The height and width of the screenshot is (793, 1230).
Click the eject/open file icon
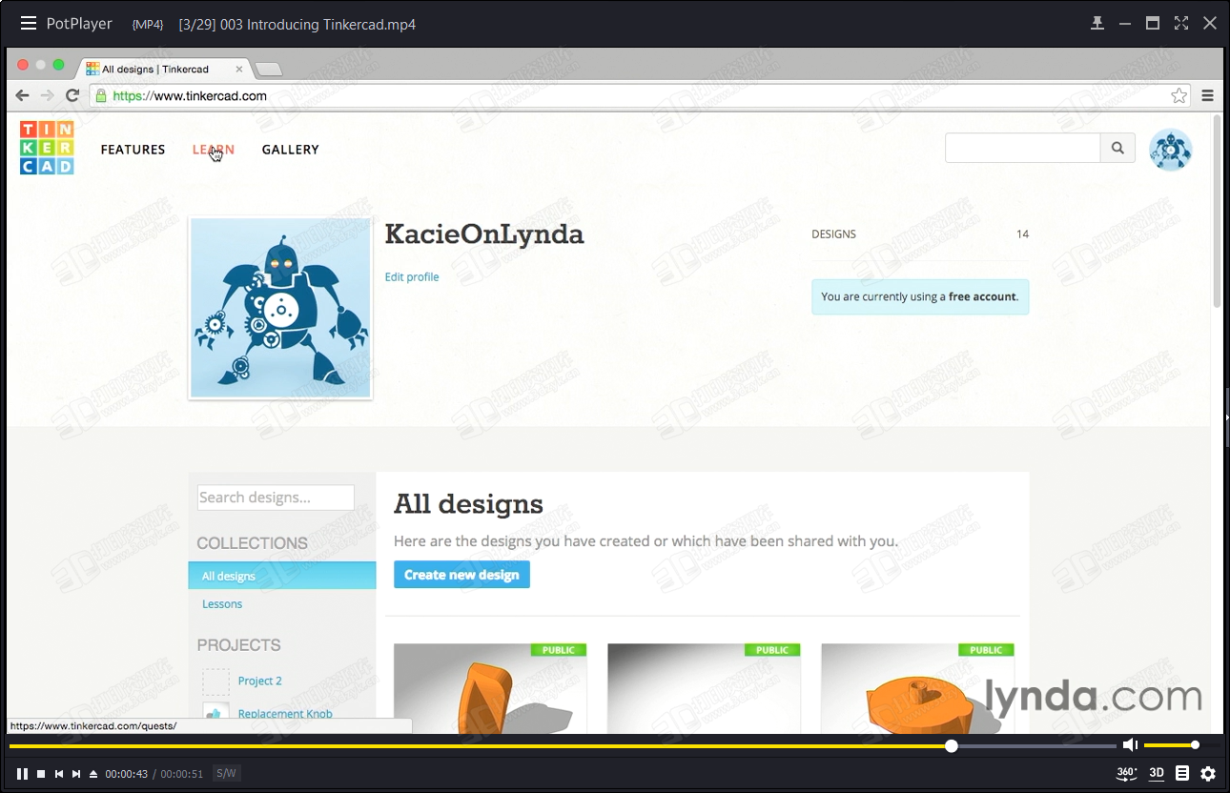pos(93,774)
